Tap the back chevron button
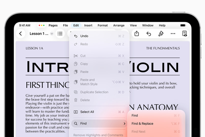 (x=20, y=34)
